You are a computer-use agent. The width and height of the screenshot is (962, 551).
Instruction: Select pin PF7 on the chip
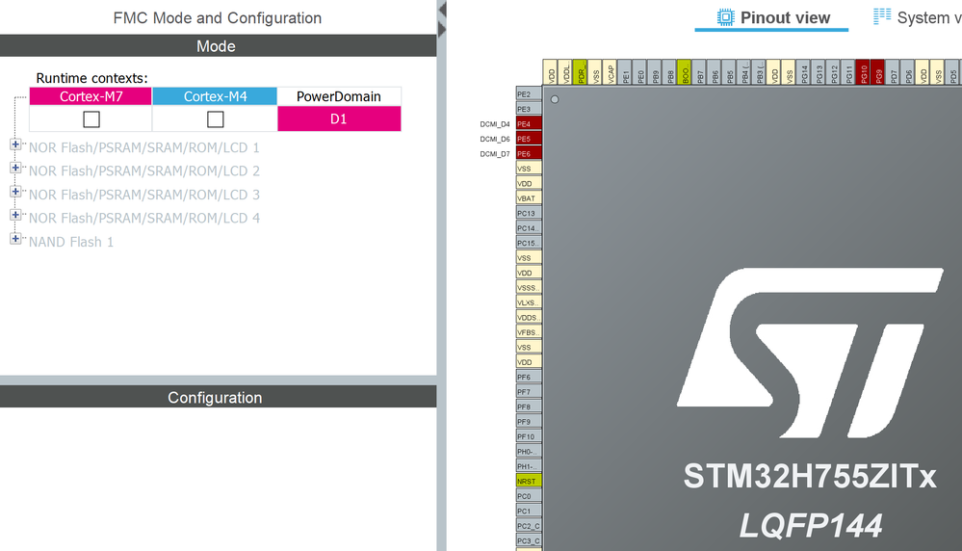click(529, 391)
